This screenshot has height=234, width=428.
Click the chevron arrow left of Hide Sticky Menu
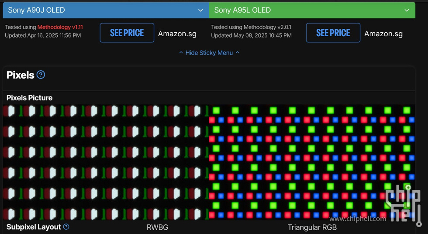tap(181, 52)
